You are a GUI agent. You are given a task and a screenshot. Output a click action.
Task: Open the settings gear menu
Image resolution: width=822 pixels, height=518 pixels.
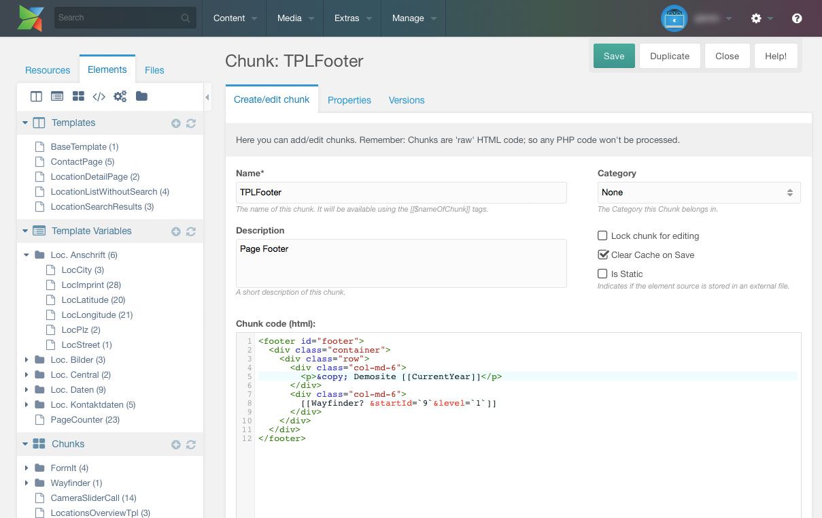[756, 18]
